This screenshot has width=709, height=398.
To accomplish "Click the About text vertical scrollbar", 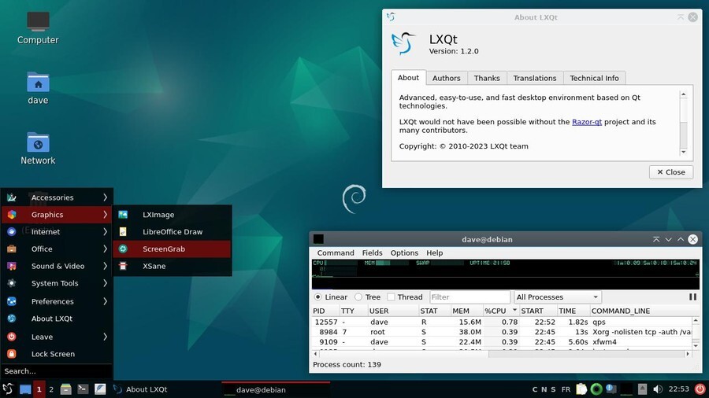I will (x=684, y=123).
